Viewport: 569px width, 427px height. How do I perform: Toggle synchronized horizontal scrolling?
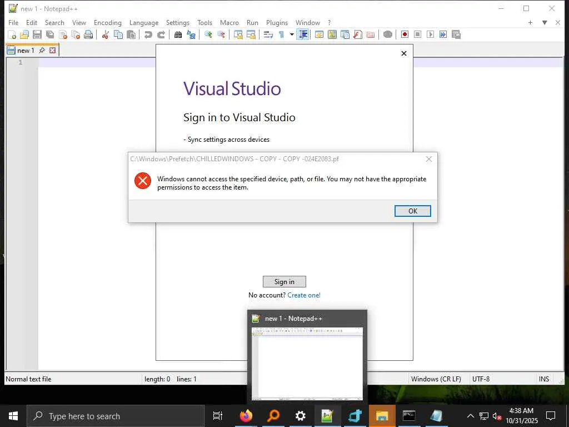(251, 34)
